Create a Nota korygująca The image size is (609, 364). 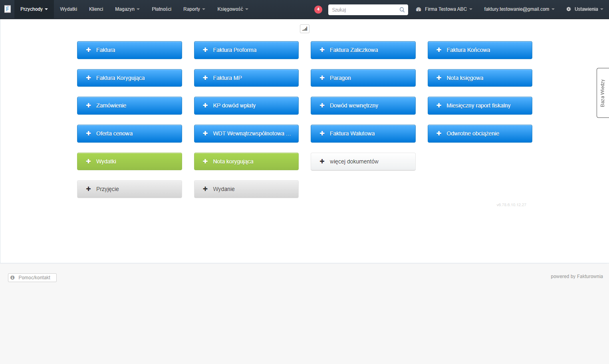[x=246, y=161]
